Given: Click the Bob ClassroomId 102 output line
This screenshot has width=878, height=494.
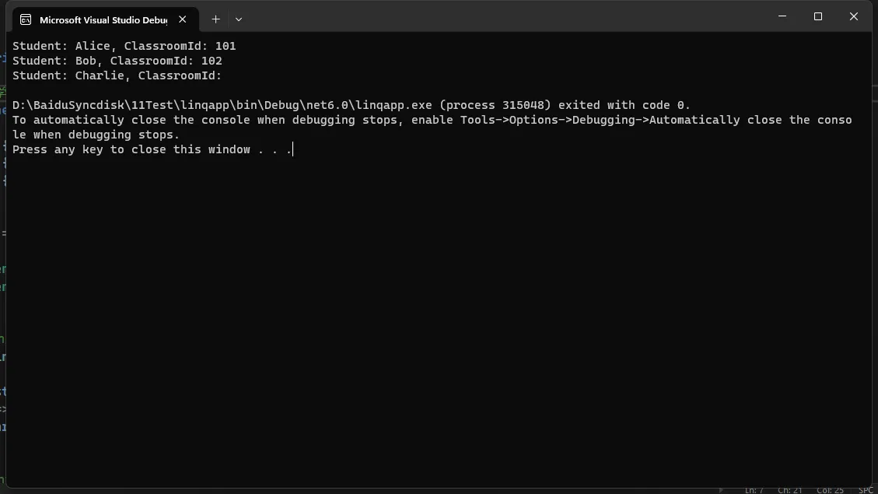Looking at the screenshot, I should pyautogui.click(x=117, y=61).
